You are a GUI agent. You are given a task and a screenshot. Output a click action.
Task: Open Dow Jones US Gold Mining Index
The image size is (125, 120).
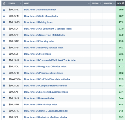[41, 16]
